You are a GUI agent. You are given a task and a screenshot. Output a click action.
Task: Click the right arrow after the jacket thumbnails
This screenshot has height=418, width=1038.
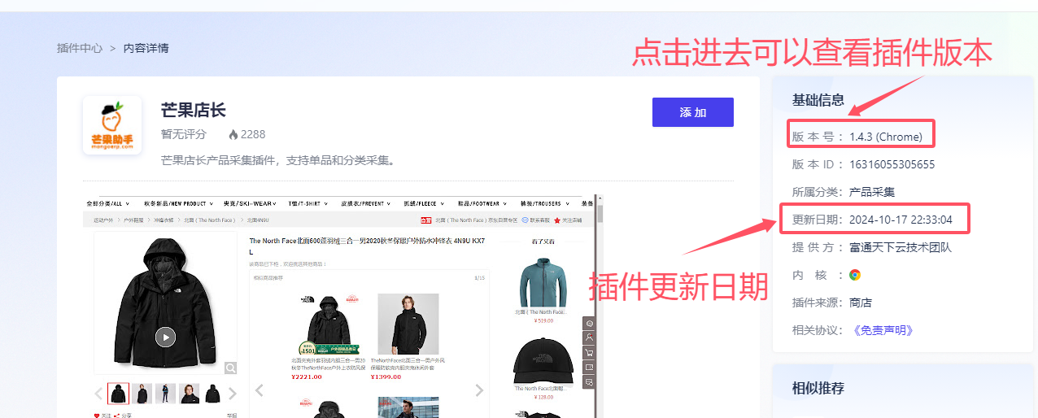click(x=232, y=394)
